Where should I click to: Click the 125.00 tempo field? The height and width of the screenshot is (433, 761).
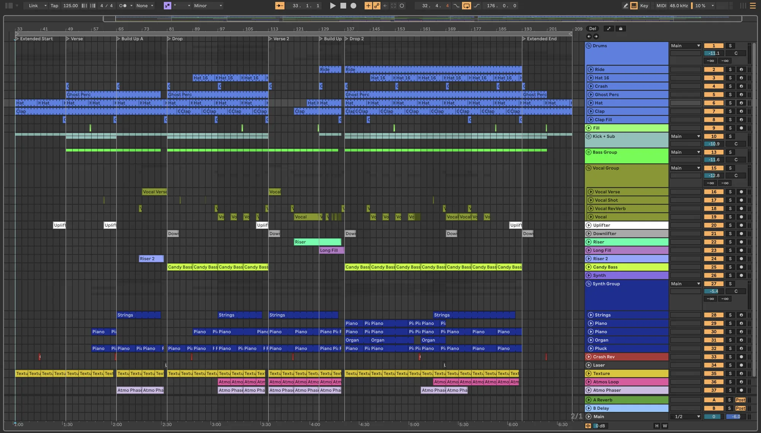[70, 6]
